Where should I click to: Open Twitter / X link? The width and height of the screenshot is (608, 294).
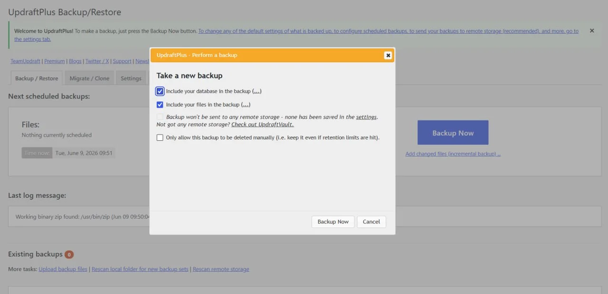point(97,61)
